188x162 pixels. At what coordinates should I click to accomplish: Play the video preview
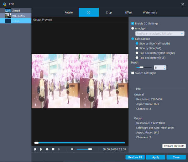click(x=41, y=149)
